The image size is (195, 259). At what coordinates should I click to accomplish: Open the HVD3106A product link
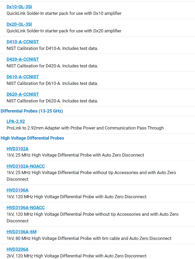(x=18, y=190)
